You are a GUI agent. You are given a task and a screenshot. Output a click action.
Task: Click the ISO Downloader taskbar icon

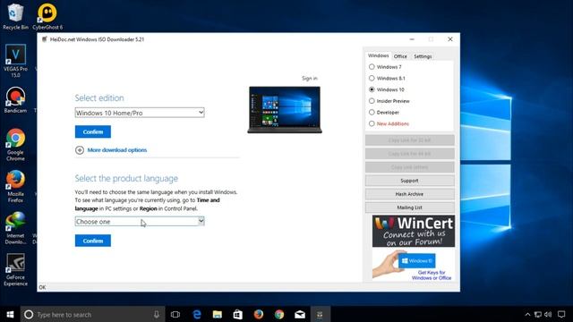pos(321,314)
